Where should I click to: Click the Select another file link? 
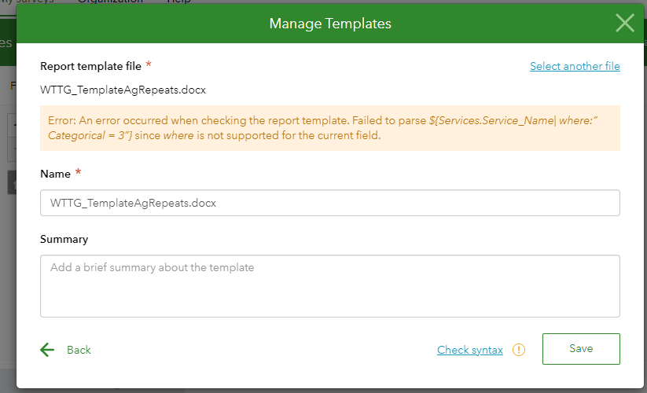(575, 66)
